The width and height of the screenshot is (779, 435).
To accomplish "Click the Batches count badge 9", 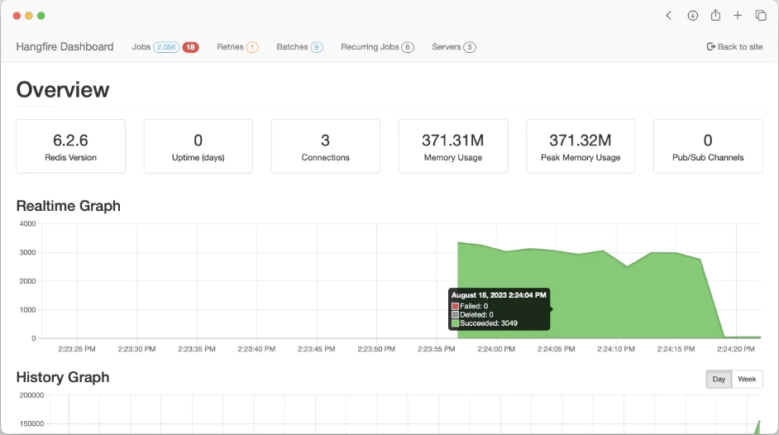I will pyautogui.click(x=317, y=47).
